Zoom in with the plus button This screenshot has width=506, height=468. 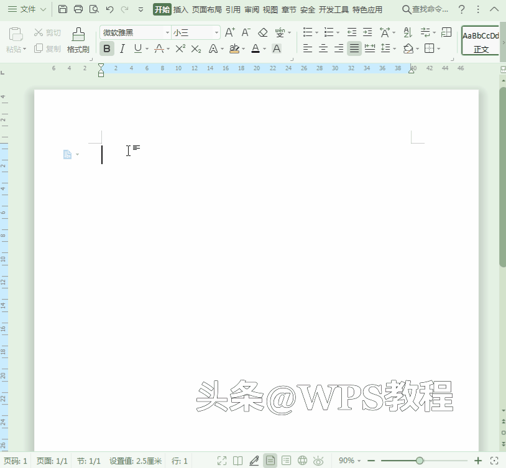coord(478,461)
